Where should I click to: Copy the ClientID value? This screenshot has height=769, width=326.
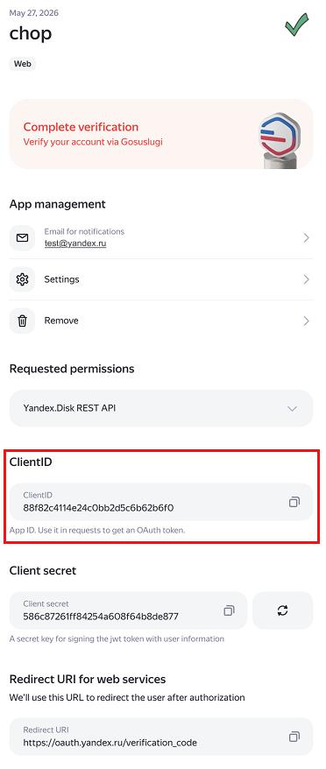tap(294, 502)
